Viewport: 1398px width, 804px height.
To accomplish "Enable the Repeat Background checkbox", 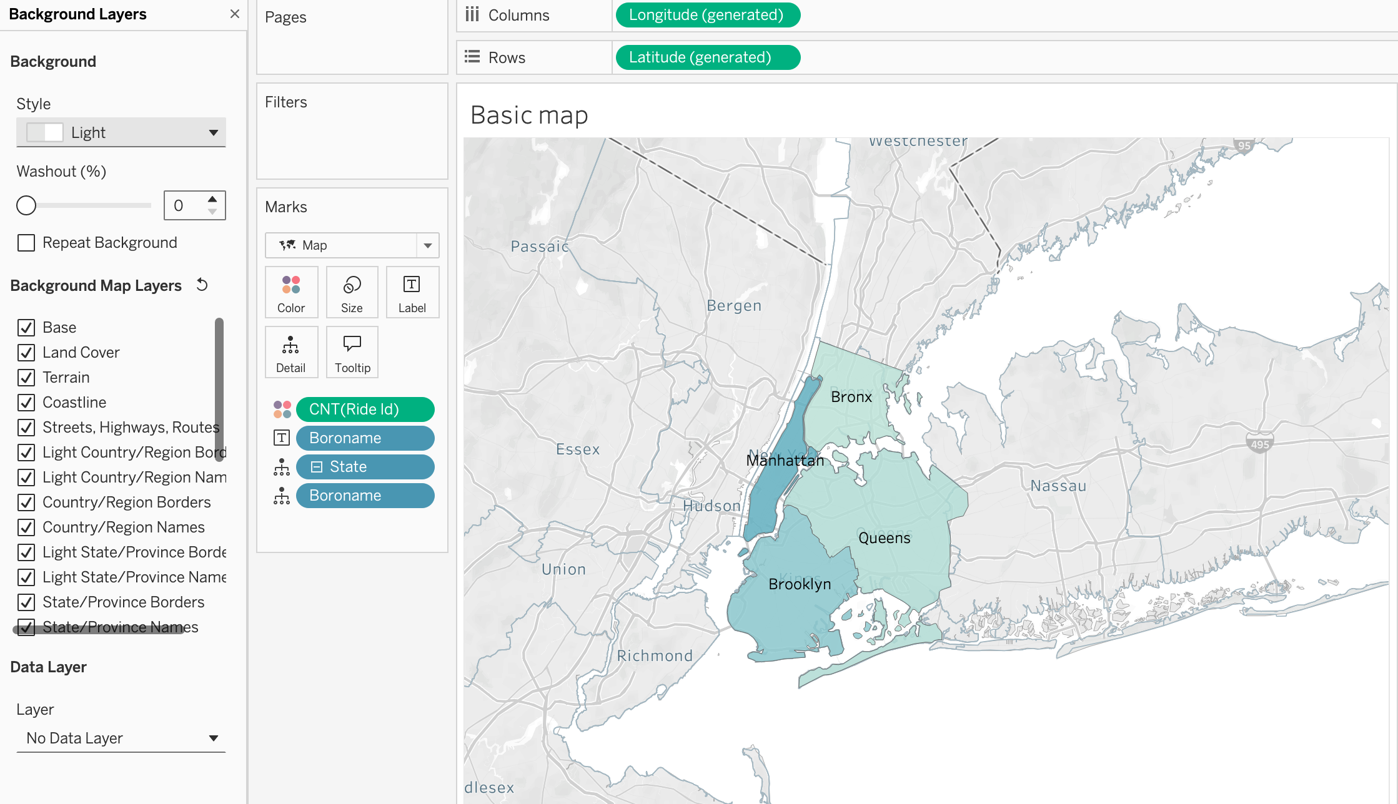I will (x=26, y=243).
